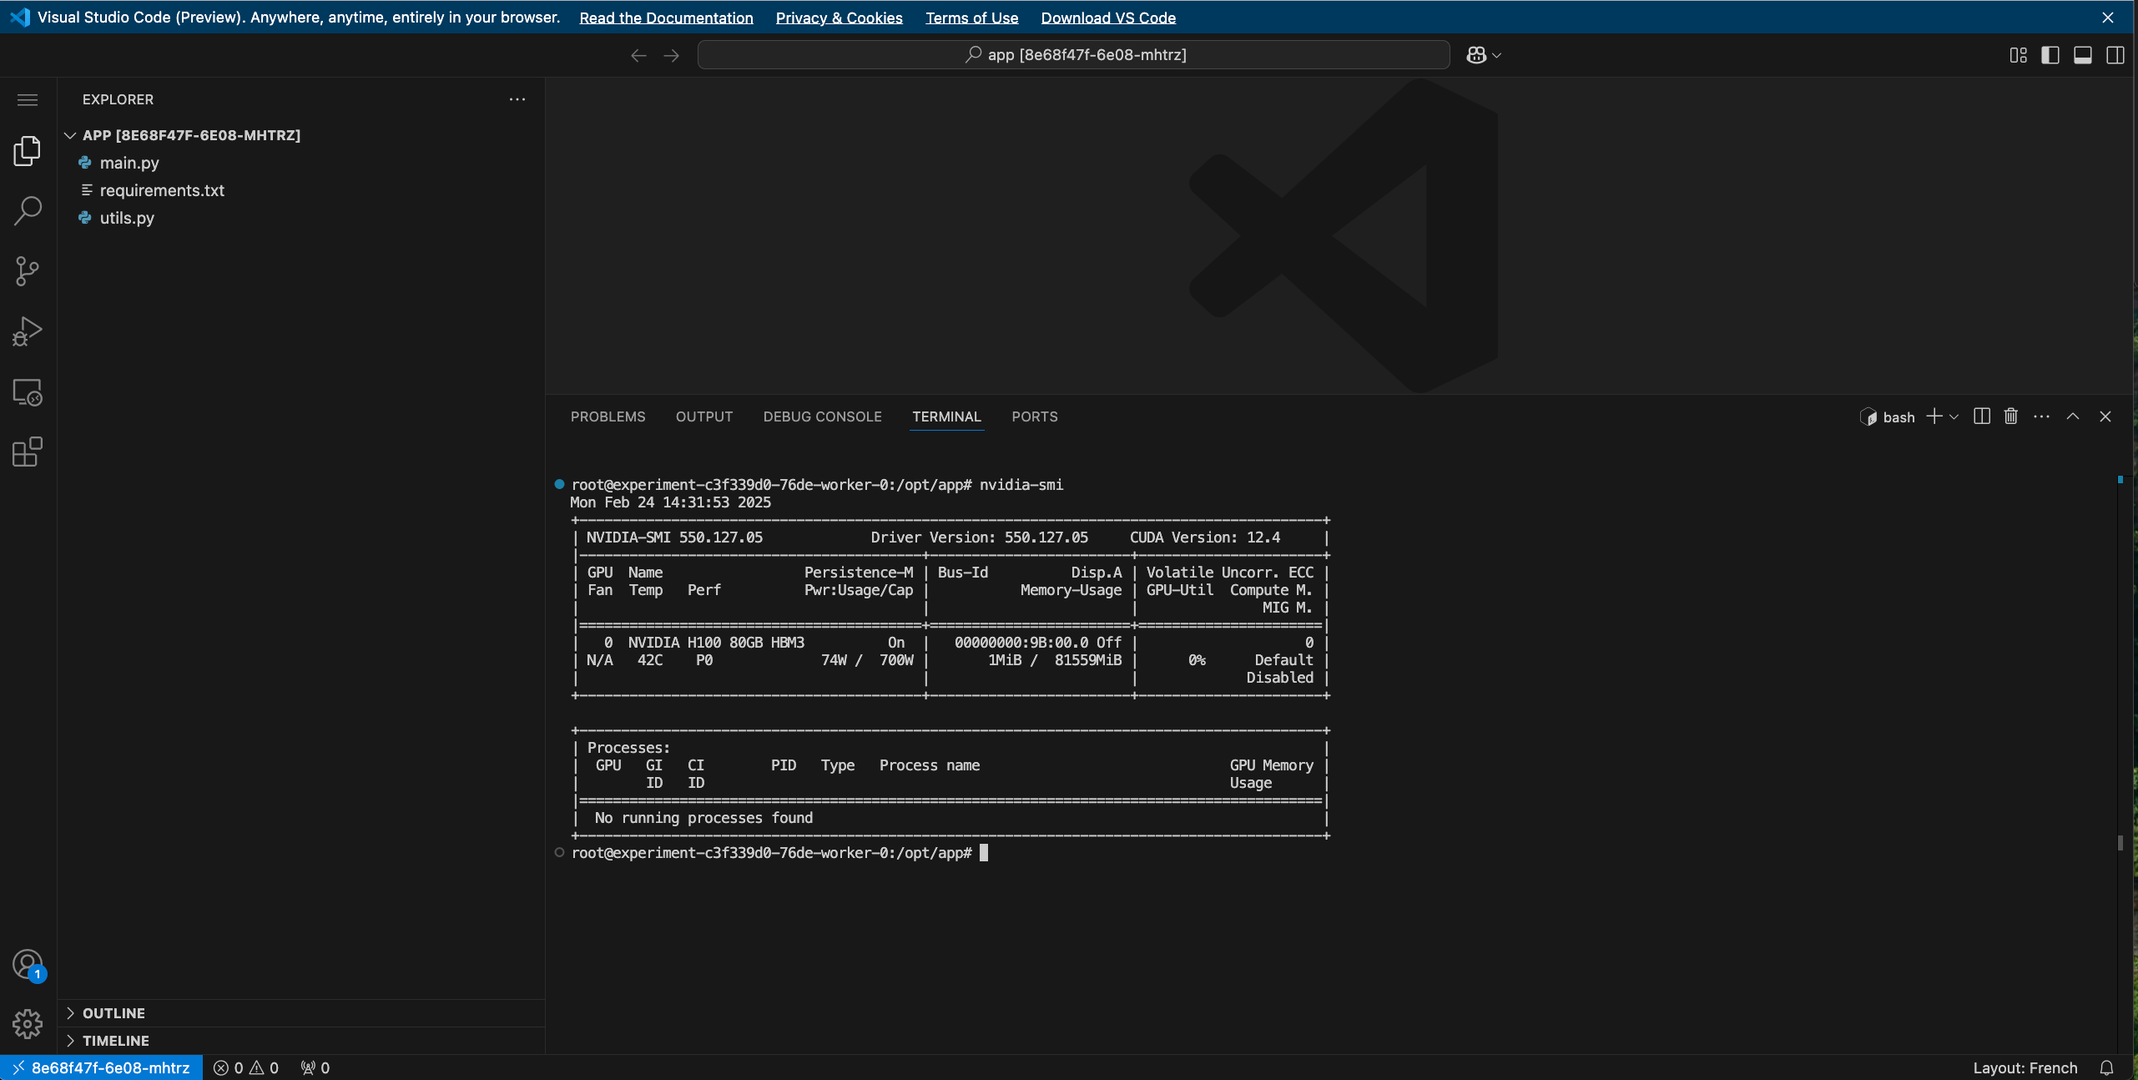Open the Extensions view
The height and width of the screenshot is (1080, 2138).
(28, 452)
